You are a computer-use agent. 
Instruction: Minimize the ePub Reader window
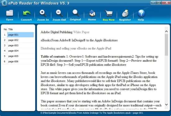153,3
